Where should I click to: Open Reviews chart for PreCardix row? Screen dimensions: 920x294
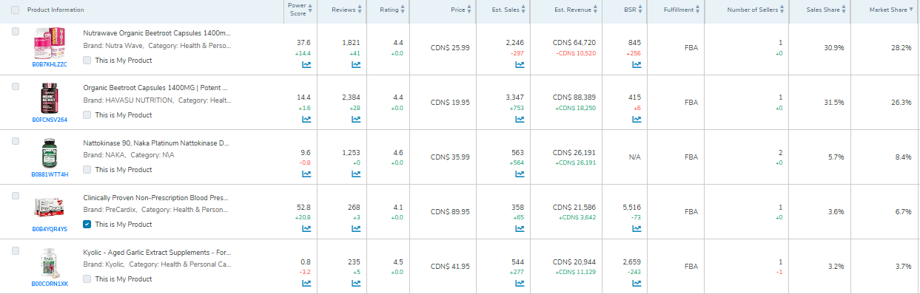(x=356, y=229)
